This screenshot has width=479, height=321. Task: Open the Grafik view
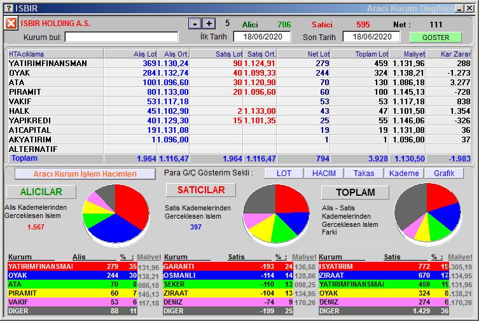[x=444, y=174]
